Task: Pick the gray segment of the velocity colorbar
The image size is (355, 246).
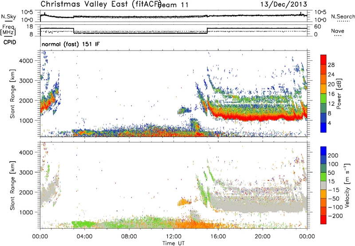Action: 323,185
